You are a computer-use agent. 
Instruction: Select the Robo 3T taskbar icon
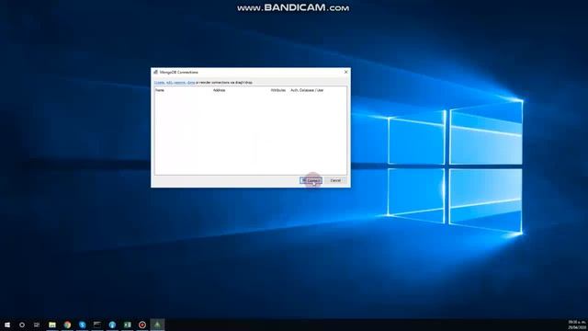coord(157,325)
